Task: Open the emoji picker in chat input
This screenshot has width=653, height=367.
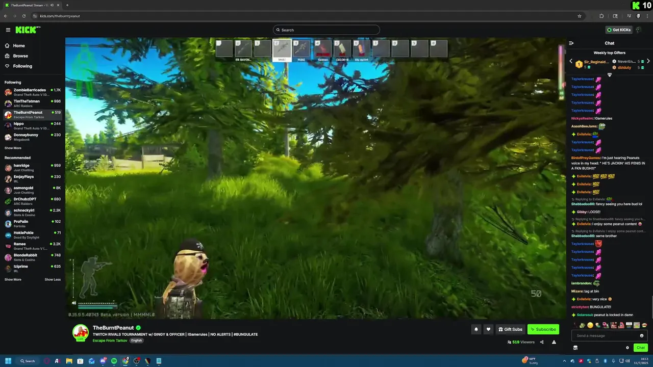Action: pyautogui.click(x=642, y=335)
